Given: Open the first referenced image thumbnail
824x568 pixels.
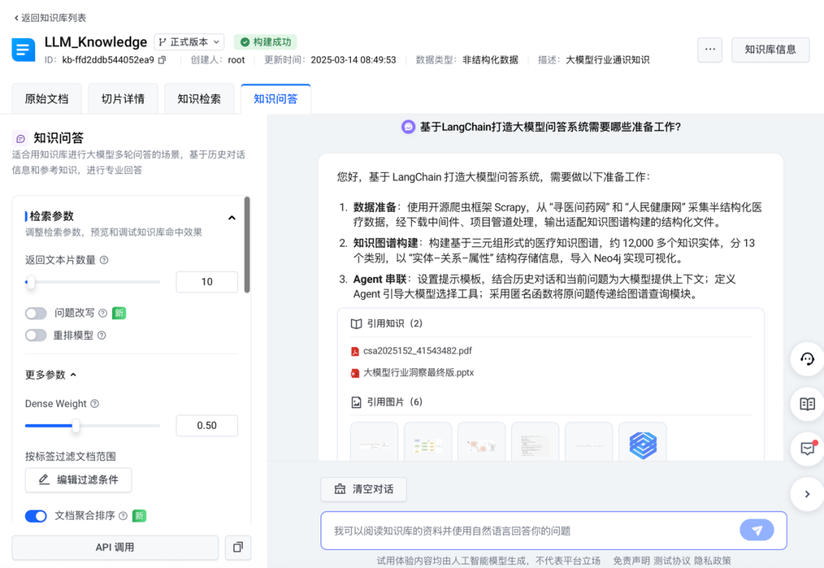Looking at the screenshot, I should (374, 442).
